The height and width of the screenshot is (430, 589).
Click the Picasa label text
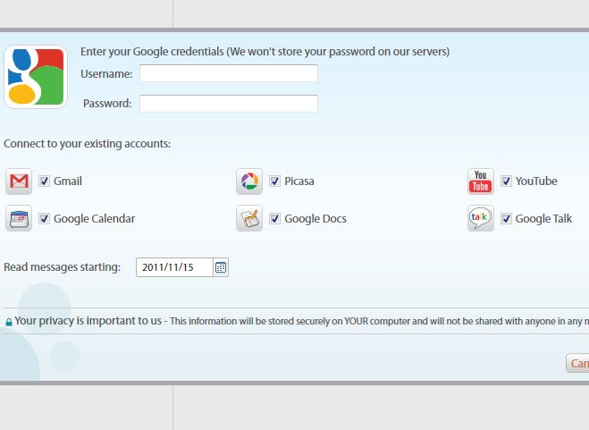click(299, 181)
